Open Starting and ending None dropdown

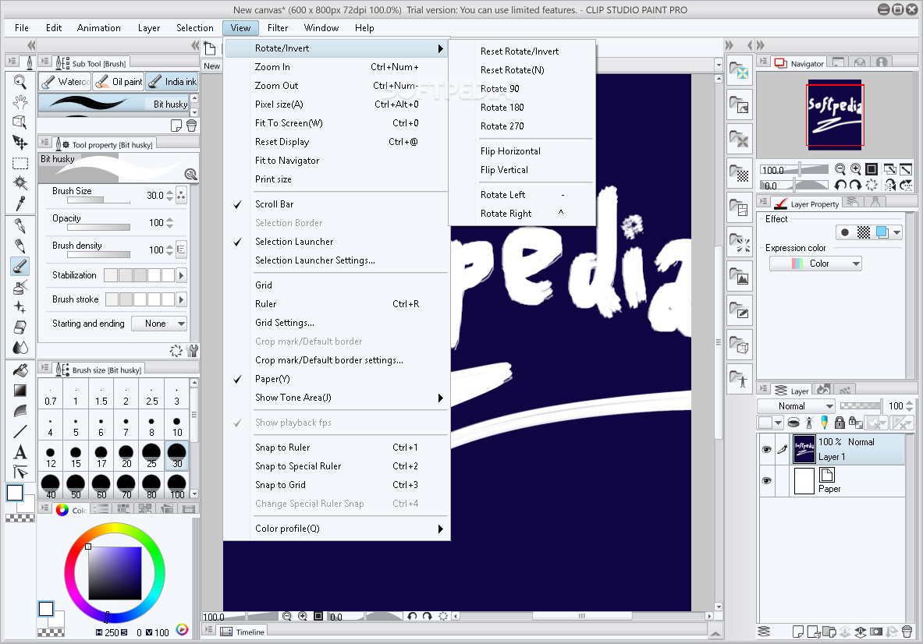[x=159, y=324]
